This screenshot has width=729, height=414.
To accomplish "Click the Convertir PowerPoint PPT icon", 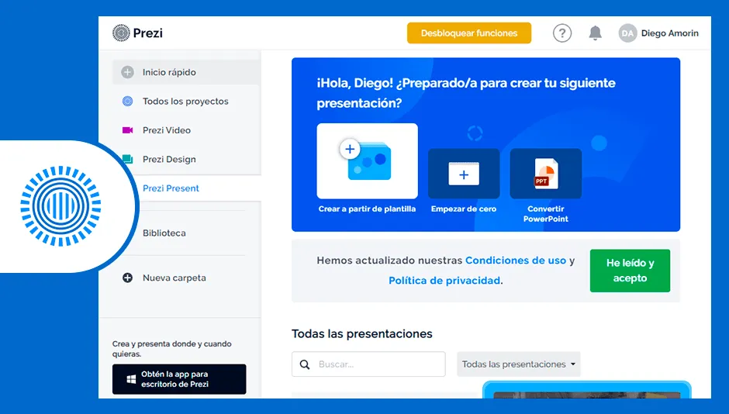I will 546,174.
